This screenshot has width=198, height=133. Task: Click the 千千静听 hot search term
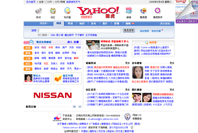pyautogui.click(x=80, y=35)
